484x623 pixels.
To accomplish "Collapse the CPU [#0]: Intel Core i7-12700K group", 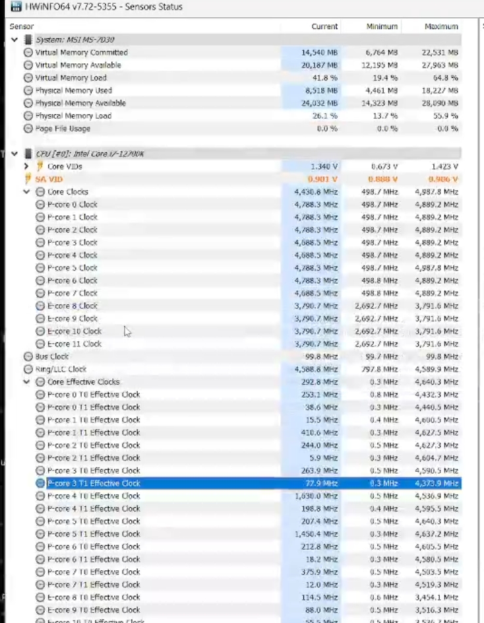I will 15,154.
